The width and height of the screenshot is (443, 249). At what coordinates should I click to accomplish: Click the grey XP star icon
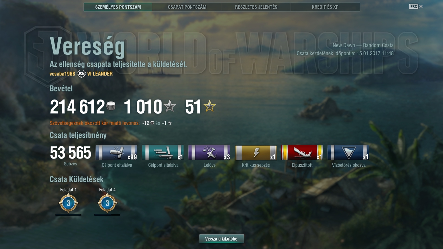(170, 106)
